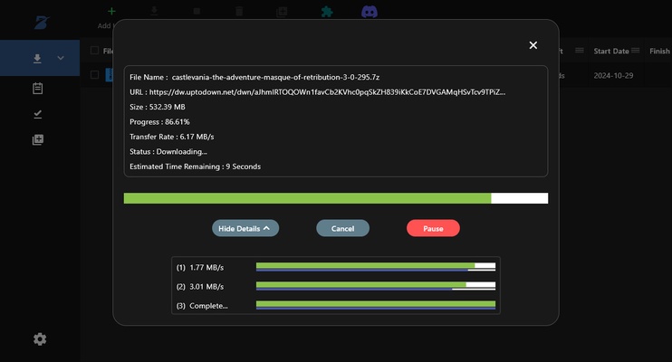Image resolution: width=672 pixels, height=362 pixels.
Task: Open settings gear icon in sidebar
Action: coord(40,338)
